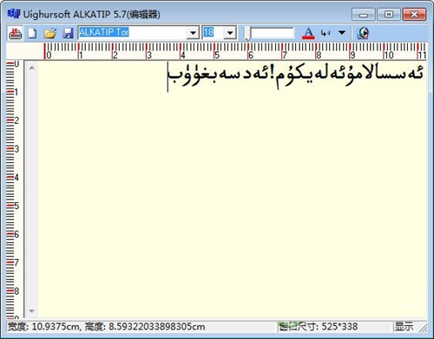Click the scroll down arrow in editor

tap(32, 311)
